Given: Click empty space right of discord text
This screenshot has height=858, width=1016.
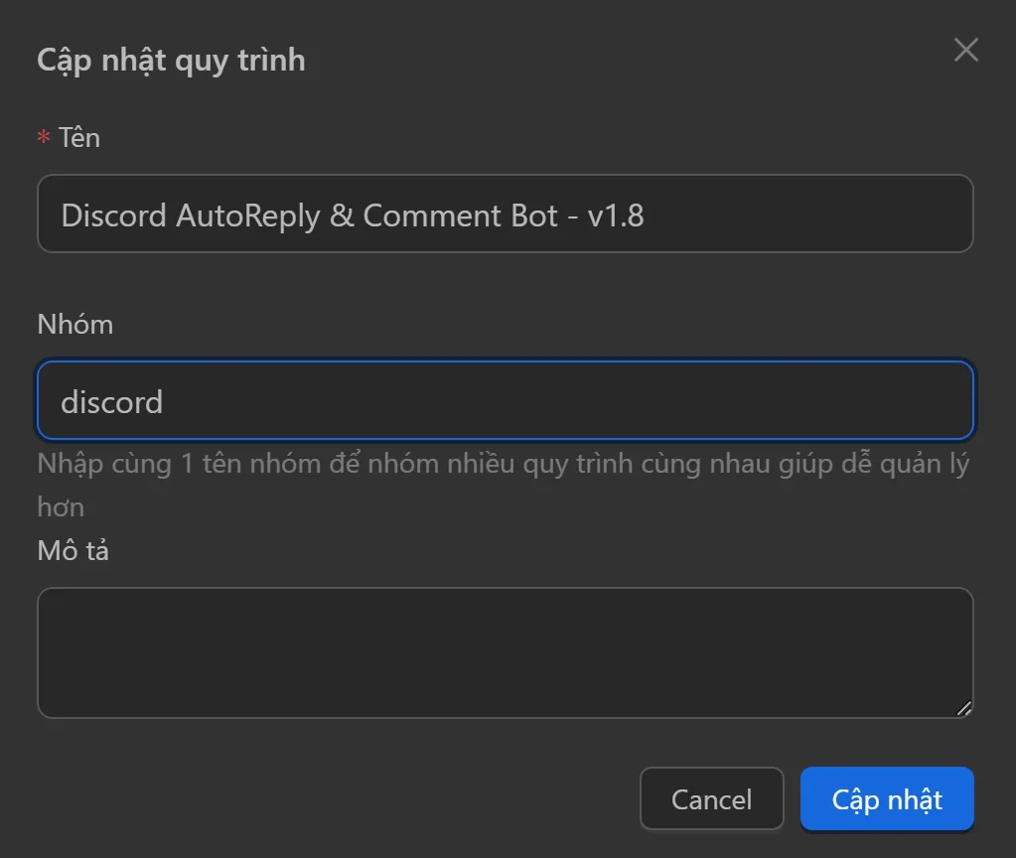Looking at the screenshot, I should [596, 401].
